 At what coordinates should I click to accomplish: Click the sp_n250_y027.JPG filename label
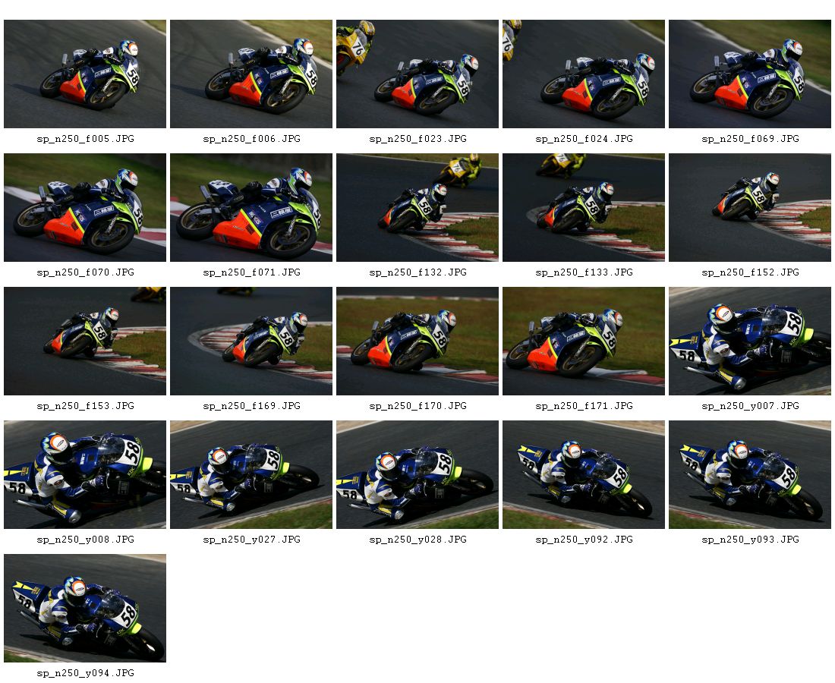click(x=251, y=540)
